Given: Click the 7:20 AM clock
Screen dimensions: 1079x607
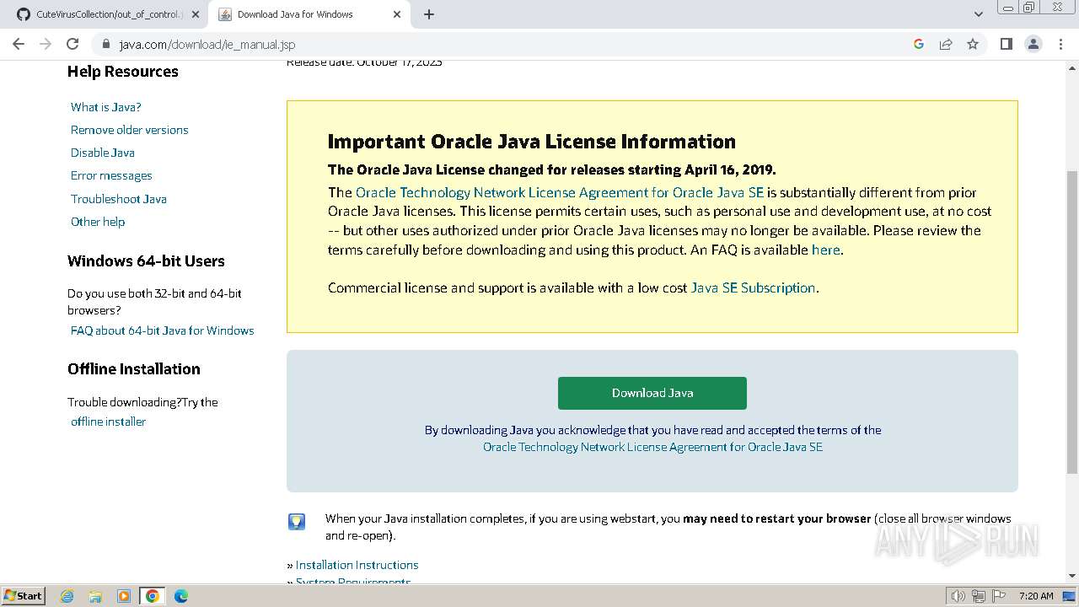Looking at the screenshot, I should 1036,596.
